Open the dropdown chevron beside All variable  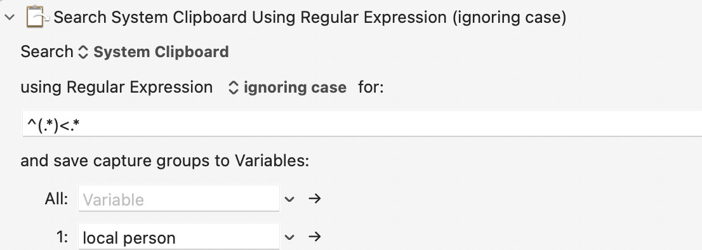289,199
